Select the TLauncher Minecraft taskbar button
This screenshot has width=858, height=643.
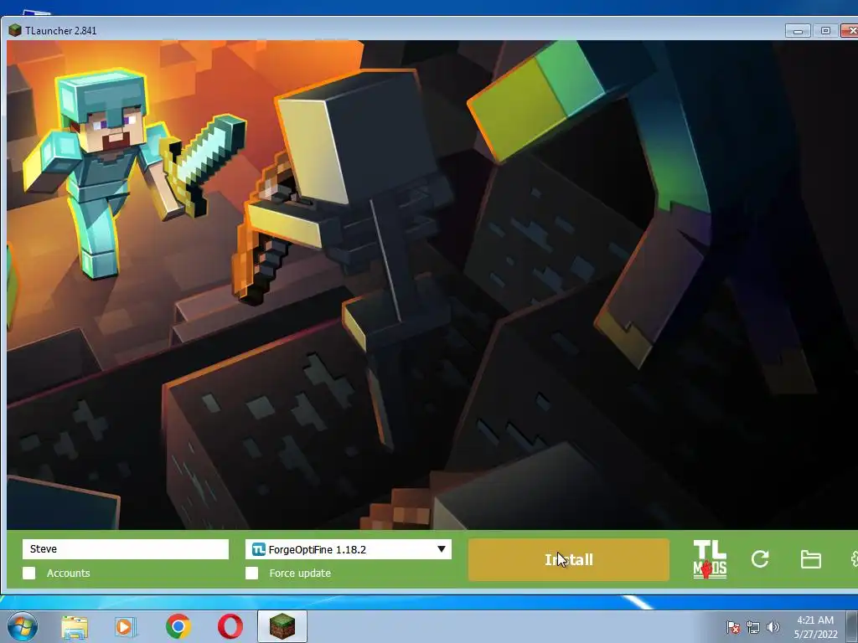pos(282,626)
